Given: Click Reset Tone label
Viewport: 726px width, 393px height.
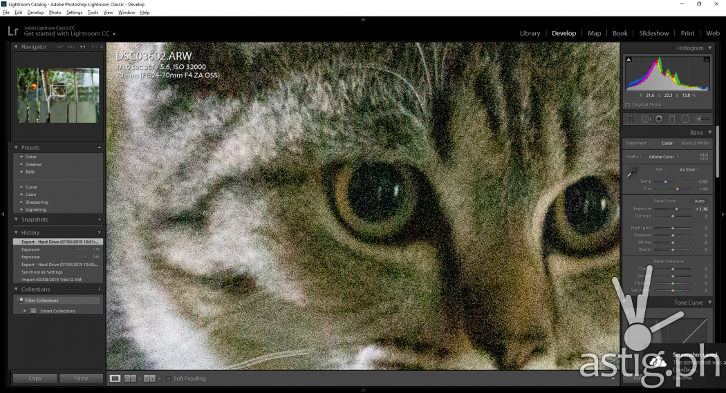Looking at the screenshot, I should pyautogui.click(x=664, y=201).
